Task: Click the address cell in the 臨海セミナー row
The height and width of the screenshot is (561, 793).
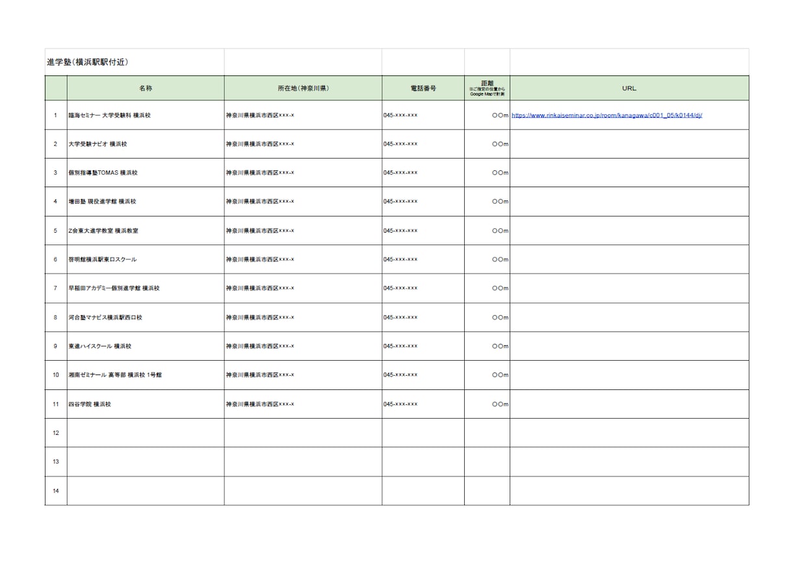Action: pyautogui.click(x=303, y=115)
